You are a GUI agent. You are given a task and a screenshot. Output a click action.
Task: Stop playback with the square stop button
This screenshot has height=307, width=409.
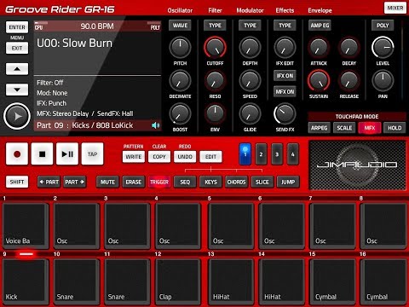42,154
